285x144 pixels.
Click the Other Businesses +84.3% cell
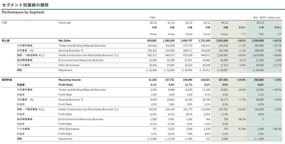[277, 129]
